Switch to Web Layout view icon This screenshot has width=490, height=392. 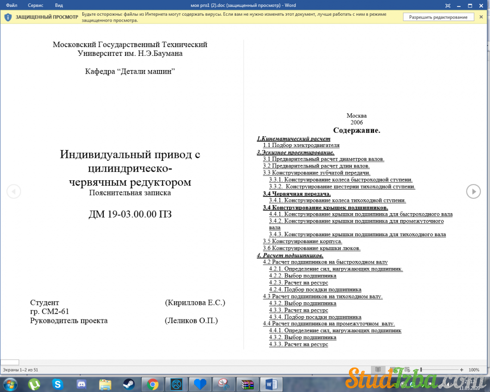407,369
